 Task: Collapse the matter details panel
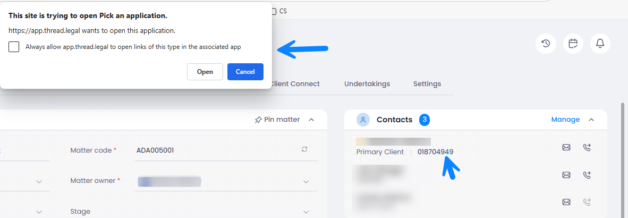click(311, 120)
